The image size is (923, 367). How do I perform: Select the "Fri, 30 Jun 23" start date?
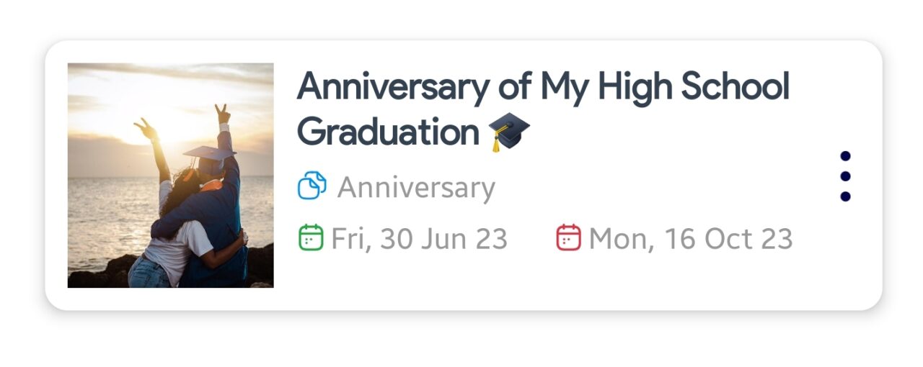click(x=419, y=239)
